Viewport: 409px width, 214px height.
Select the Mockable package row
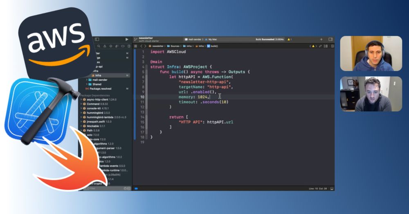(x=105, y=126)
